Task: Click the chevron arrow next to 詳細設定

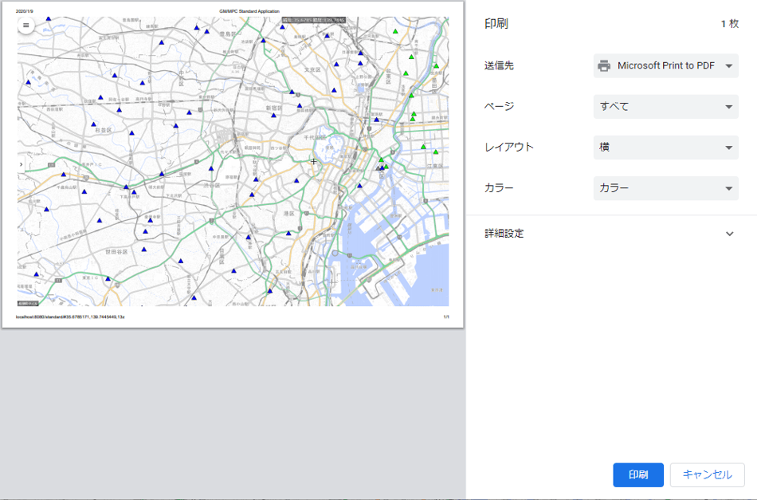Action: 729,234
